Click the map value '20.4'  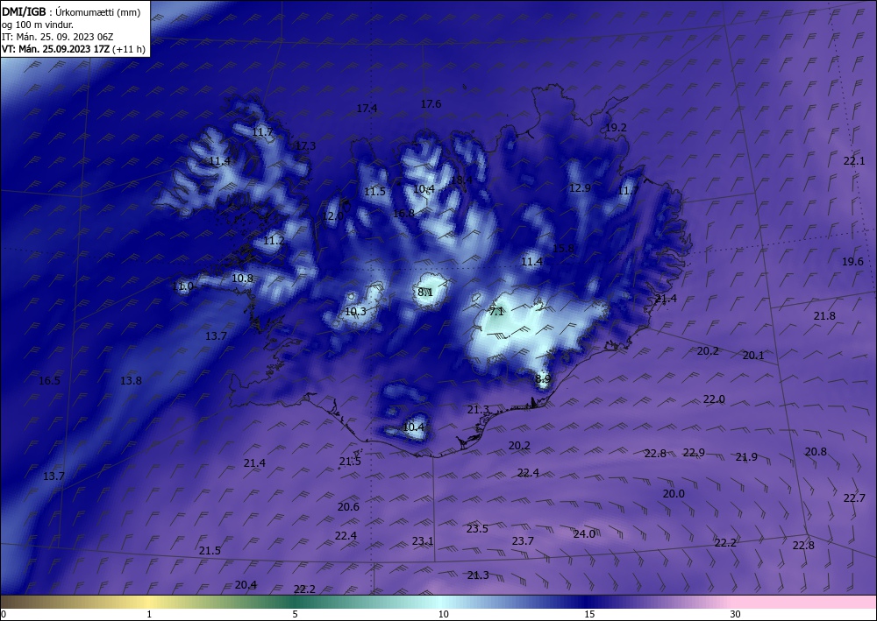(246, 585)
